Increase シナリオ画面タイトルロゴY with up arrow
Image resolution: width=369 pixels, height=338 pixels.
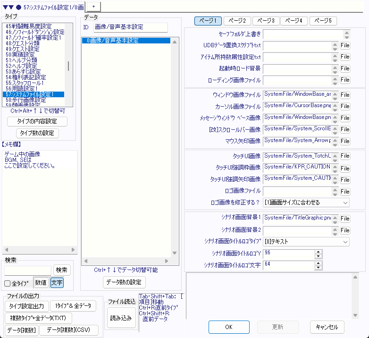(x=318, y=251)
